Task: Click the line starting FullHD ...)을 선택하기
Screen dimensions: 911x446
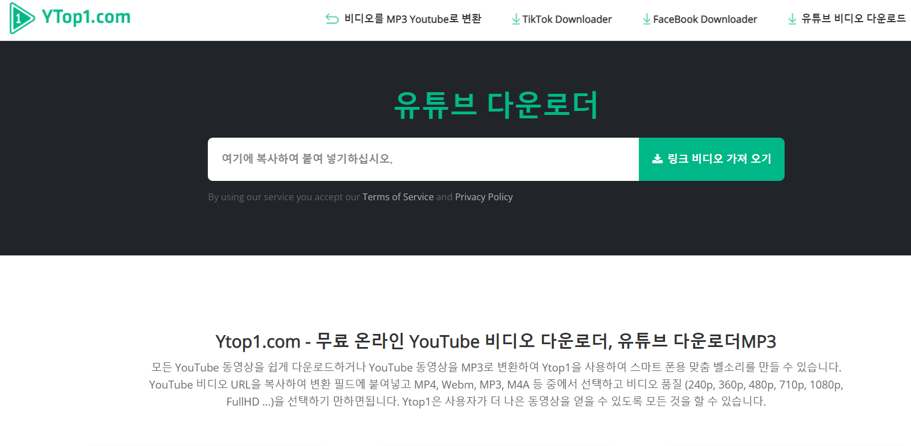Action: point(496,402)
